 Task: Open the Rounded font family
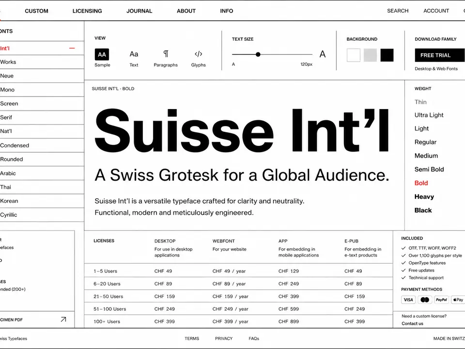click(41, 159)
